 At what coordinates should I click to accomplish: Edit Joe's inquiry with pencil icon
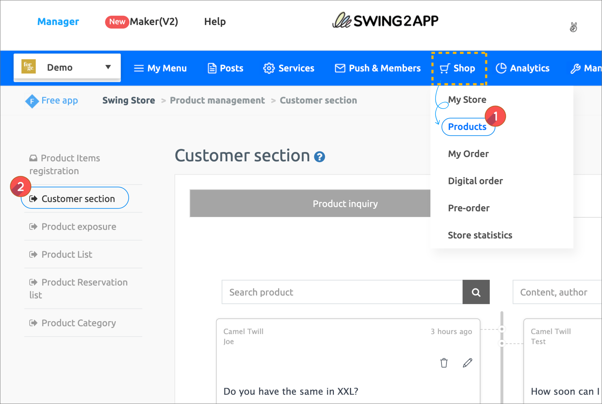467,363
